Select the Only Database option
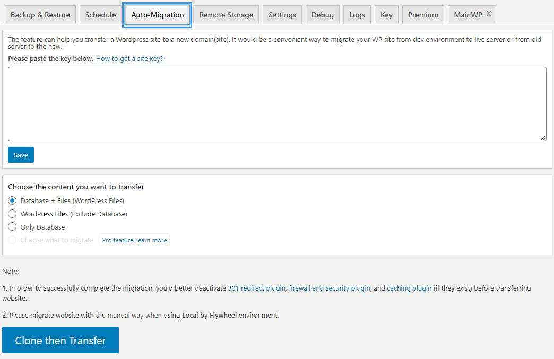554x359 pixels. [12, 226]
